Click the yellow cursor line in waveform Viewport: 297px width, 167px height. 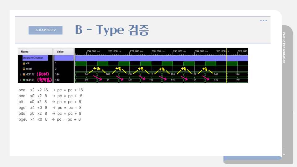click(226, 65)
